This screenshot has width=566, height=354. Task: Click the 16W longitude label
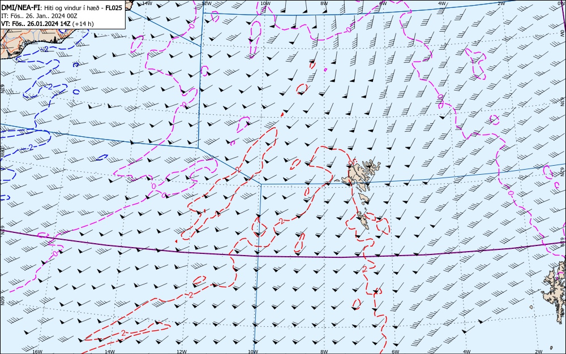click(37, 352)
